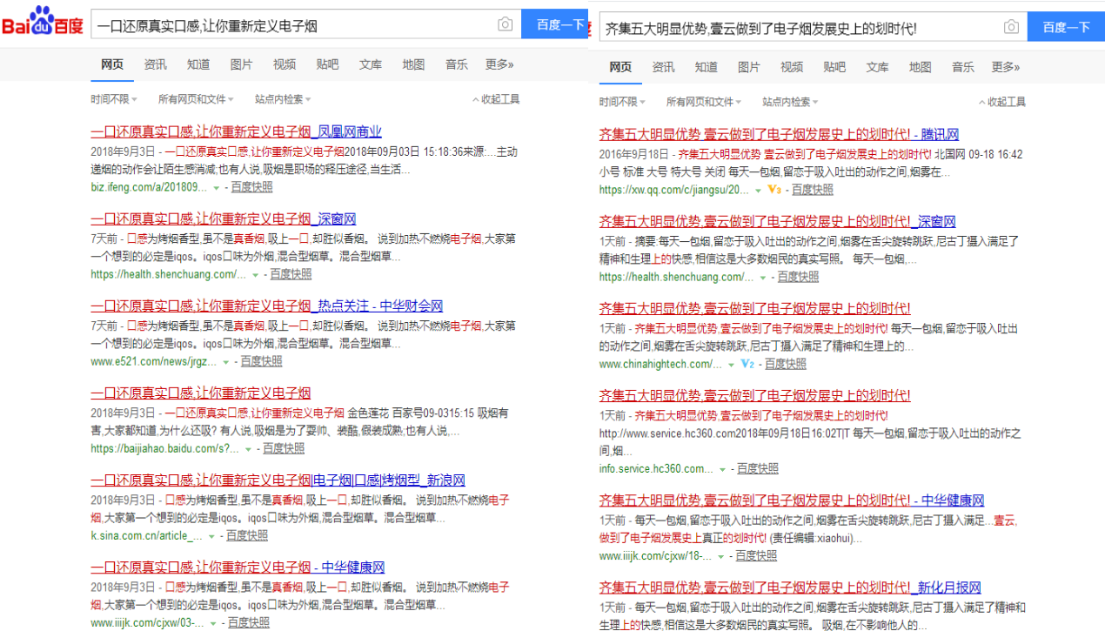Image resolution: width=1105 pixels, height=638 pixels.
Task: Click the green URL biz.ifeng.com/a/201809...
Action: click(149, 187)
